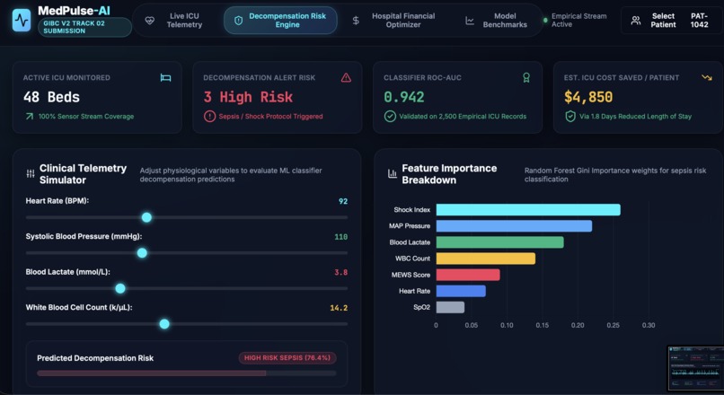Open the Select Patient PAT-1042 selector
Viewport: 724px width, 395px height.
[671, 21]
